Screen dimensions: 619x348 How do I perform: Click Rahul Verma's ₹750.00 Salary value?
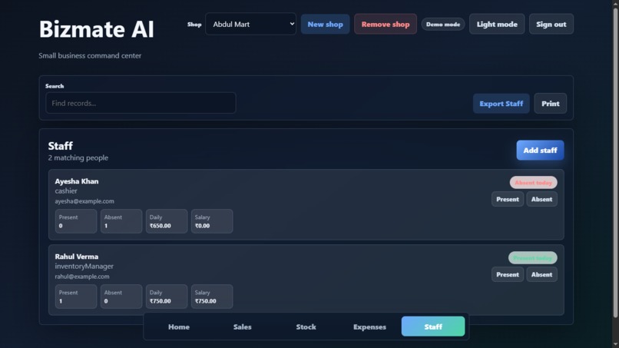pyautogui.click(x=205, y=301)
